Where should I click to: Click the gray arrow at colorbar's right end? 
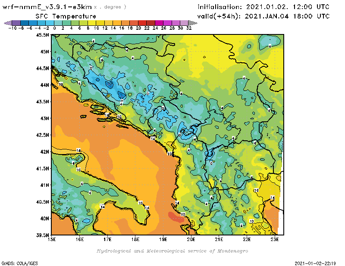pyautogui.click(x=193, y=23)
